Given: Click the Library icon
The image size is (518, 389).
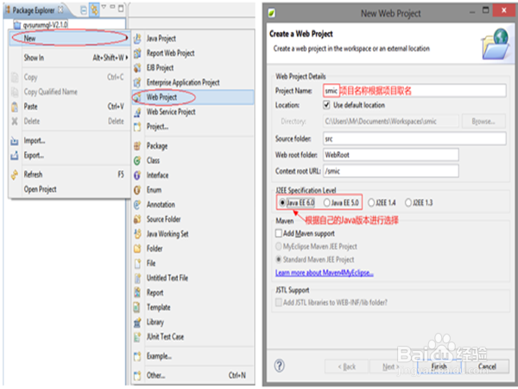Looking at the screenshot, I should click(x=137, y=322).
